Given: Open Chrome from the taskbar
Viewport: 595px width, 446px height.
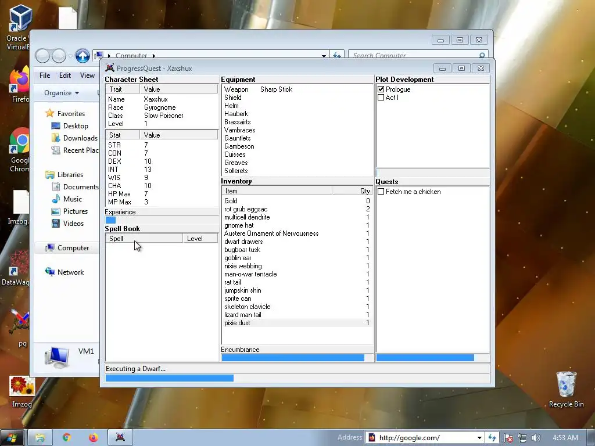Looking at the screenshot, I should [x=67, y=438].
